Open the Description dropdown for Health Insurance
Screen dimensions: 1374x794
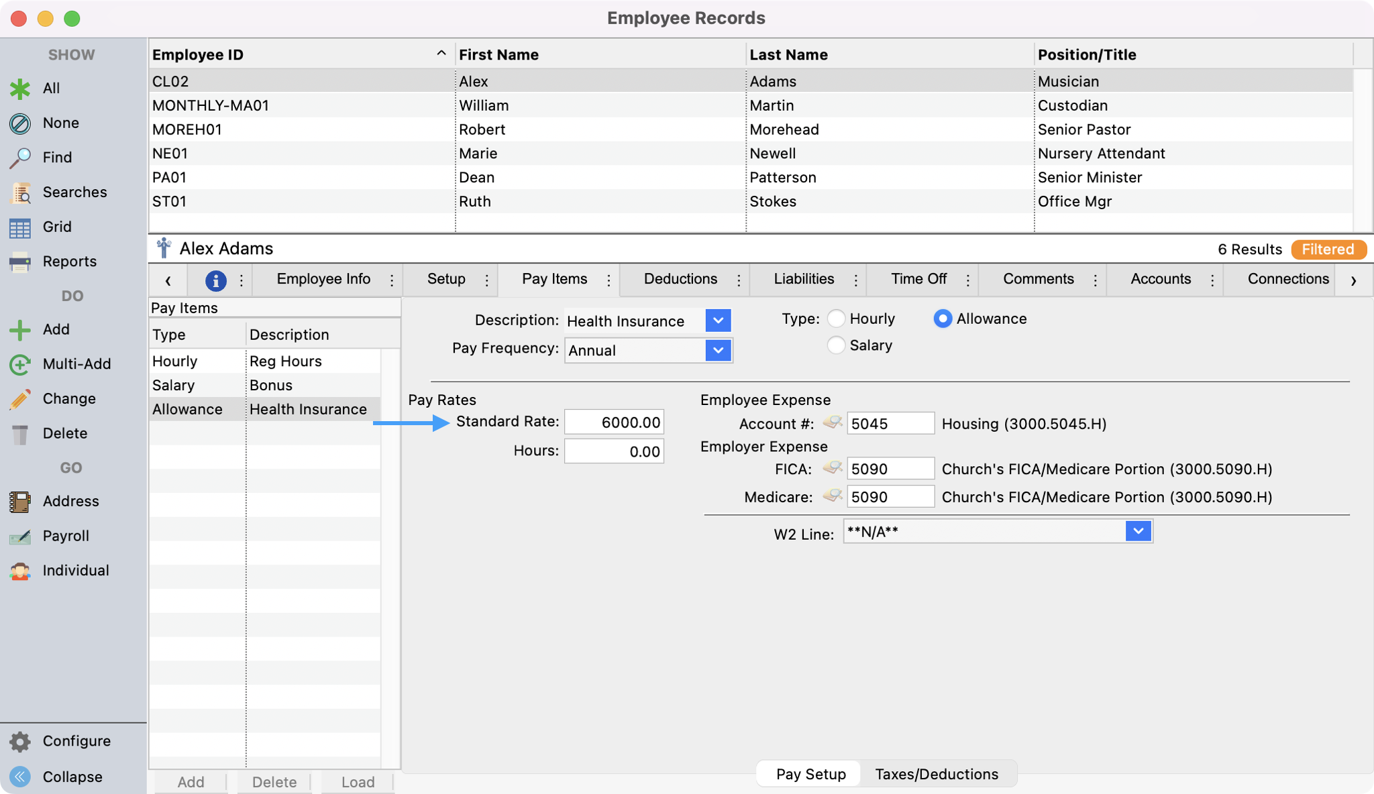coord(718,321)
